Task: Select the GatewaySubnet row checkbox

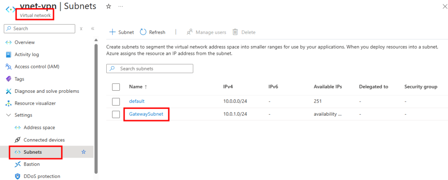Action: [x=116, y=114]
